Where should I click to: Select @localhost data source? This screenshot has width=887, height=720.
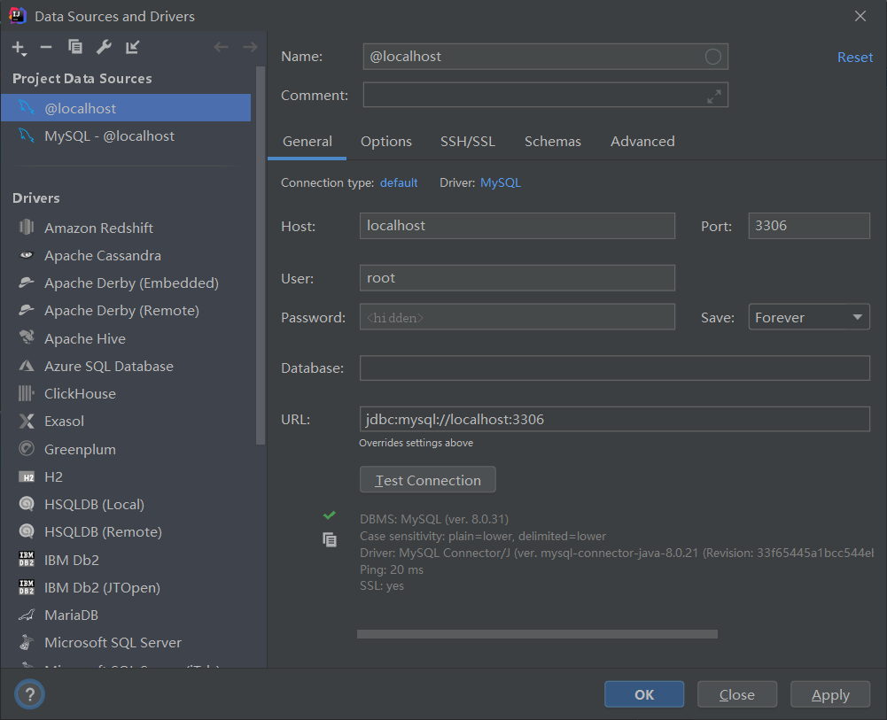126,108
